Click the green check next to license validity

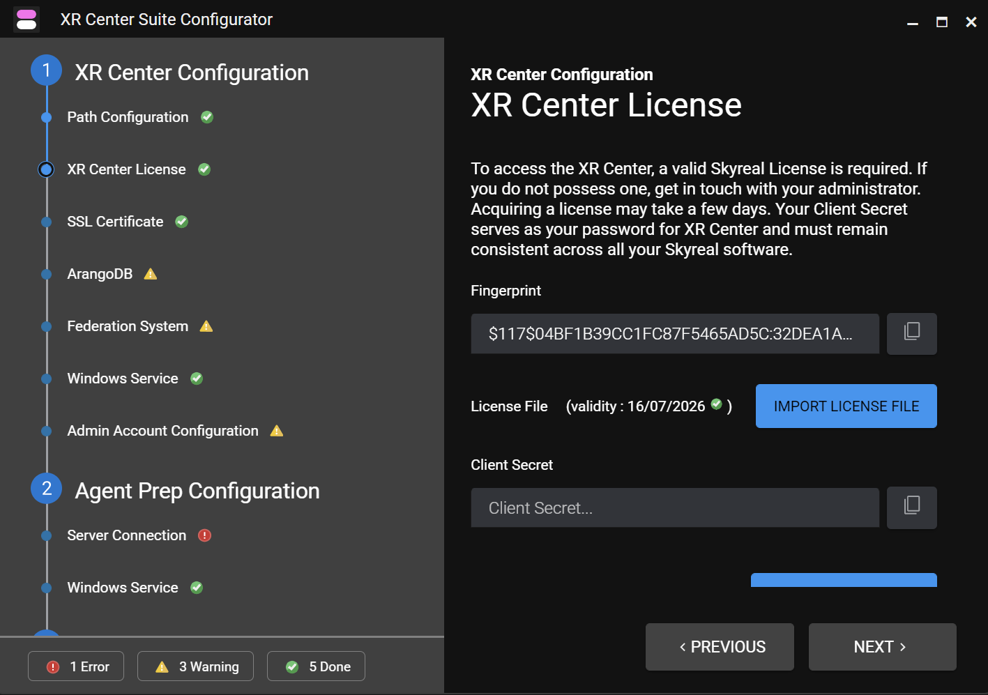click(716, 404)
